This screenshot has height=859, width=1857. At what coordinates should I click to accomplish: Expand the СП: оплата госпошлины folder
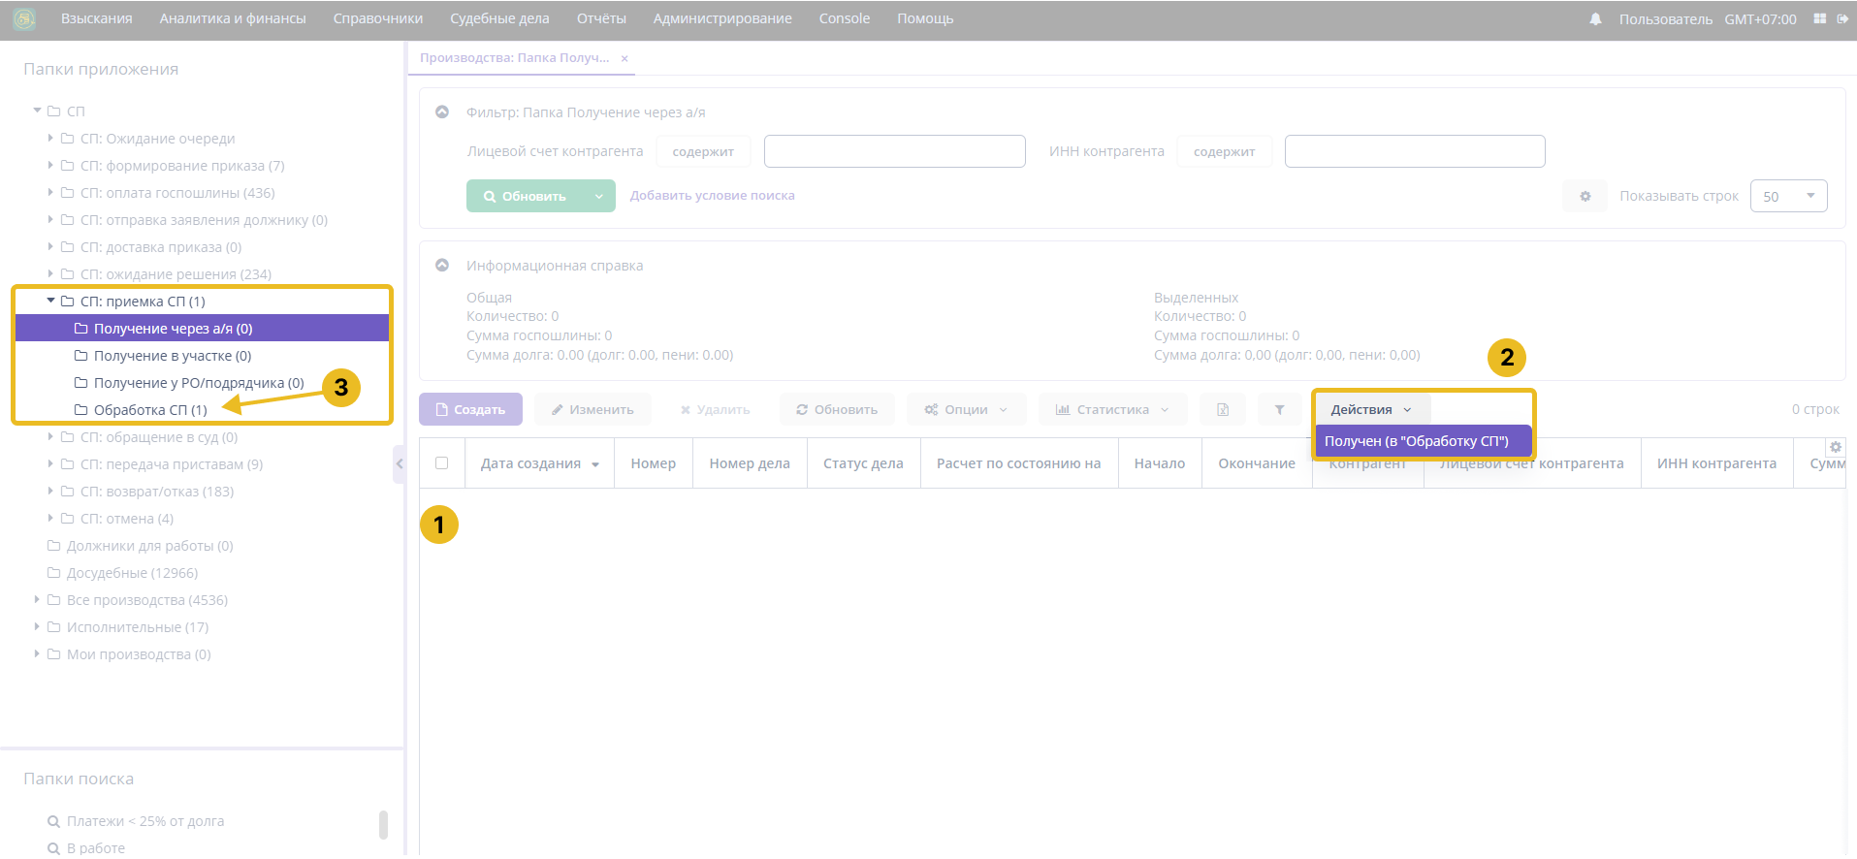pyautogui.click(x=50, y=193)
